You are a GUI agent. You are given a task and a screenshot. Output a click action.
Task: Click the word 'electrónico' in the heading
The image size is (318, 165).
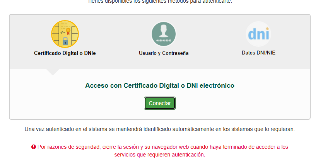tap(217, 85)
